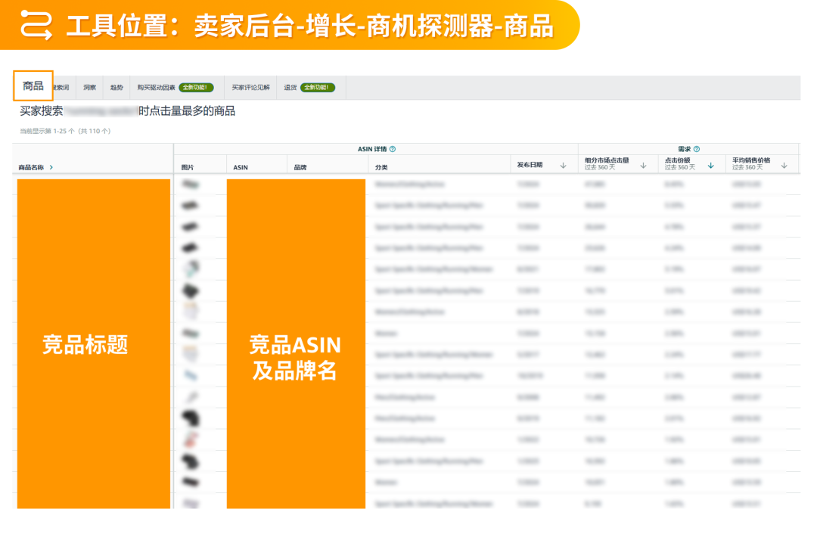Open the 趋势 tab

(115, 85)
